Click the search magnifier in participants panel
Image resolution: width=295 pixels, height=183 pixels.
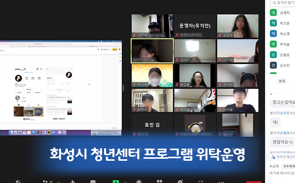pos(274,3)
